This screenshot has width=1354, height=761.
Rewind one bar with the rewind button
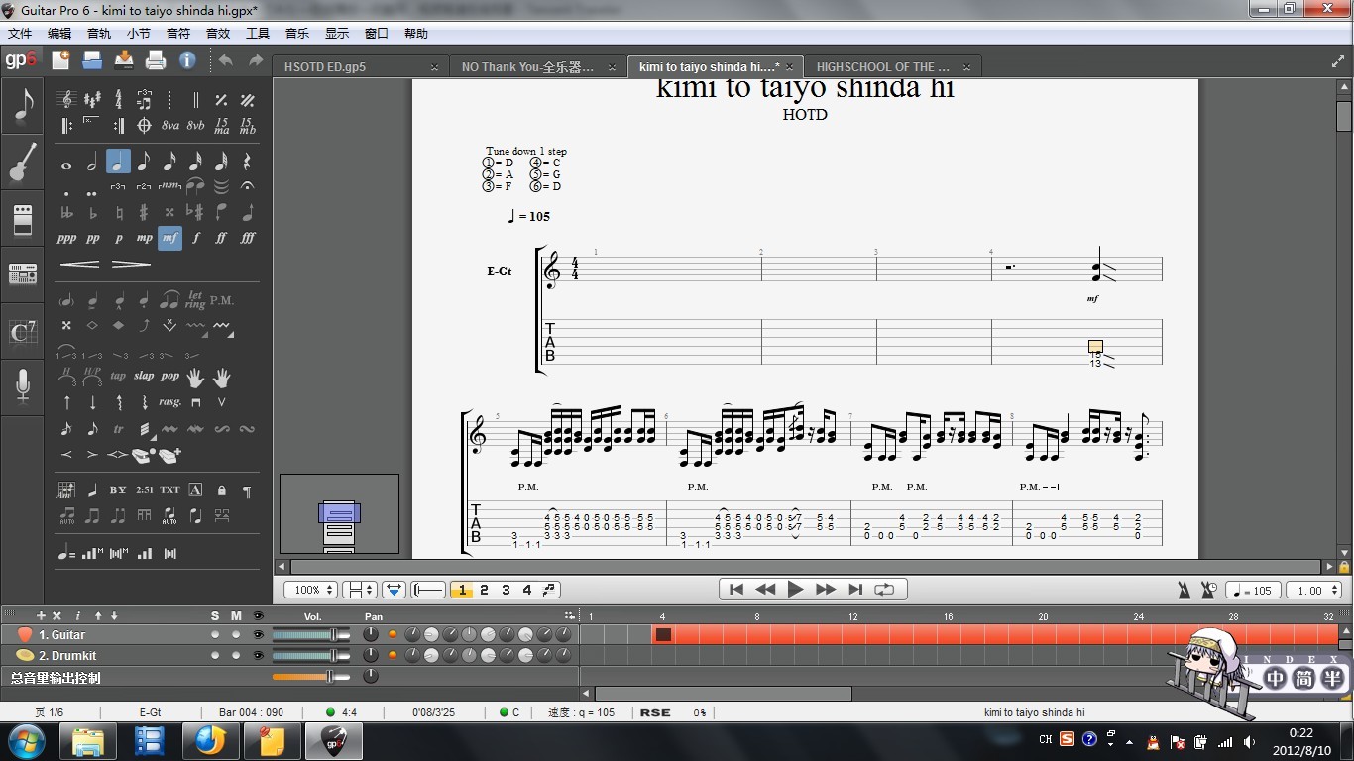coord(765,589)
